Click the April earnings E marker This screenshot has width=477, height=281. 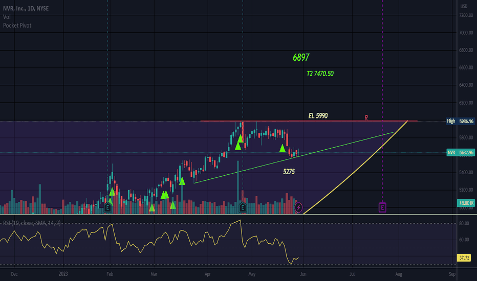pos(243,208)
